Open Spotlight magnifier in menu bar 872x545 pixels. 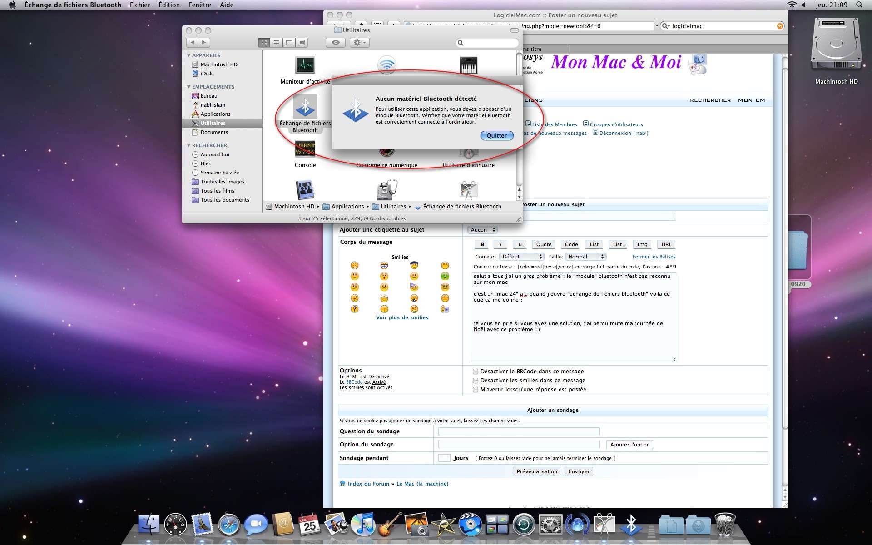(859, 5)
